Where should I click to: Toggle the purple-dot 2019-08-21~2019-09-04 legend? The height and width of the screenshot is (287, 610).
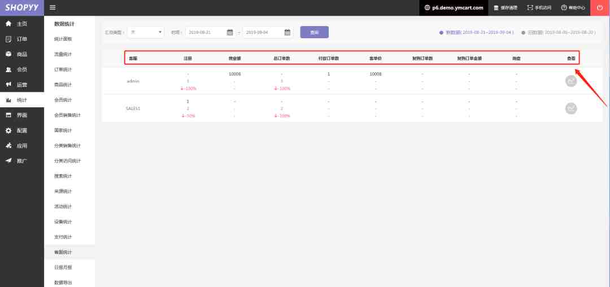point(477,33)
